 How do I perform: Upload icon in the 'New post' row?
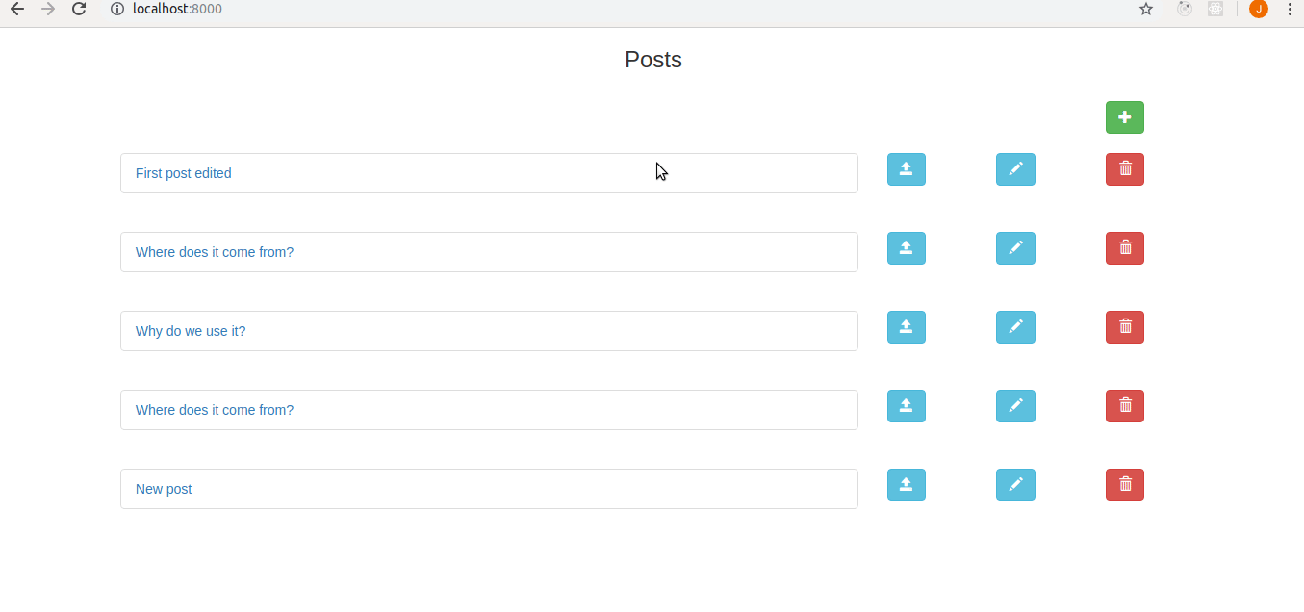point(906,485)
